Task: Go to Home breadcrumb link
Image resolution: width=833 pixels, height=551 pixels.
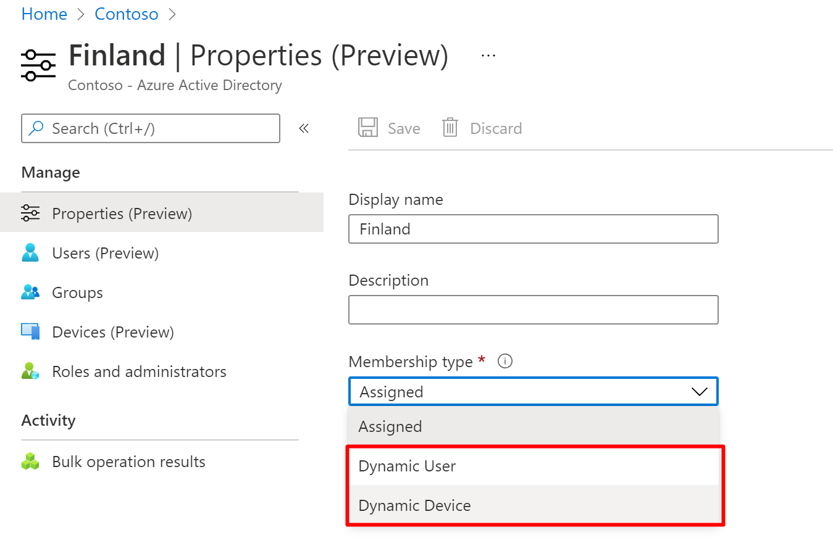Action: [44, 14]
